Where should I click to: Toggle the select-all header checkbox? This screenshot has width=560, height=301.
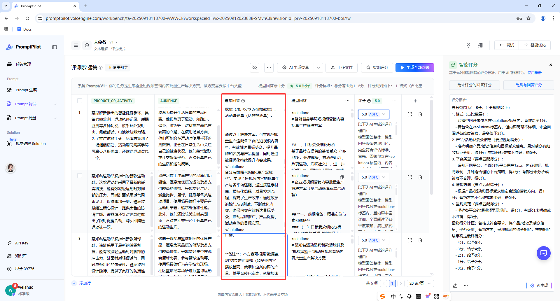click(x=80, y=101)
